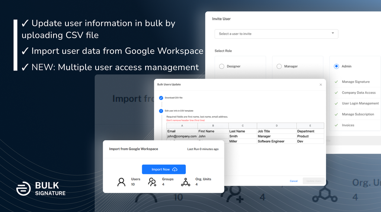Click the completed Download CSV file step icon
381x212 pixels.
(161, 98)
